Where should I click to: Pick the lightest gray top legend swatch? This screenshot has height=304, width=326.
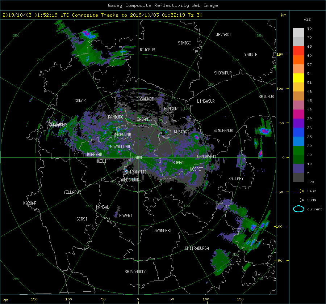298,33
